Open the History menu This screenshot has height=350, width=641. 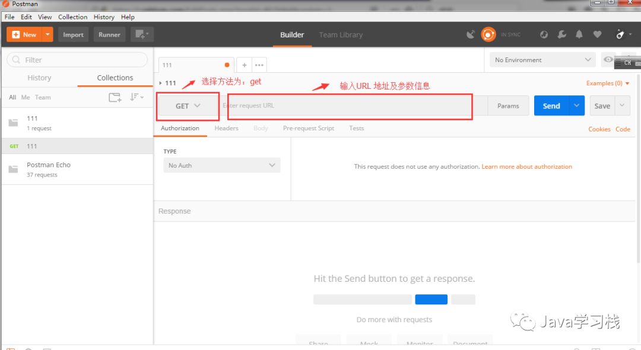(x=104, y=17)
